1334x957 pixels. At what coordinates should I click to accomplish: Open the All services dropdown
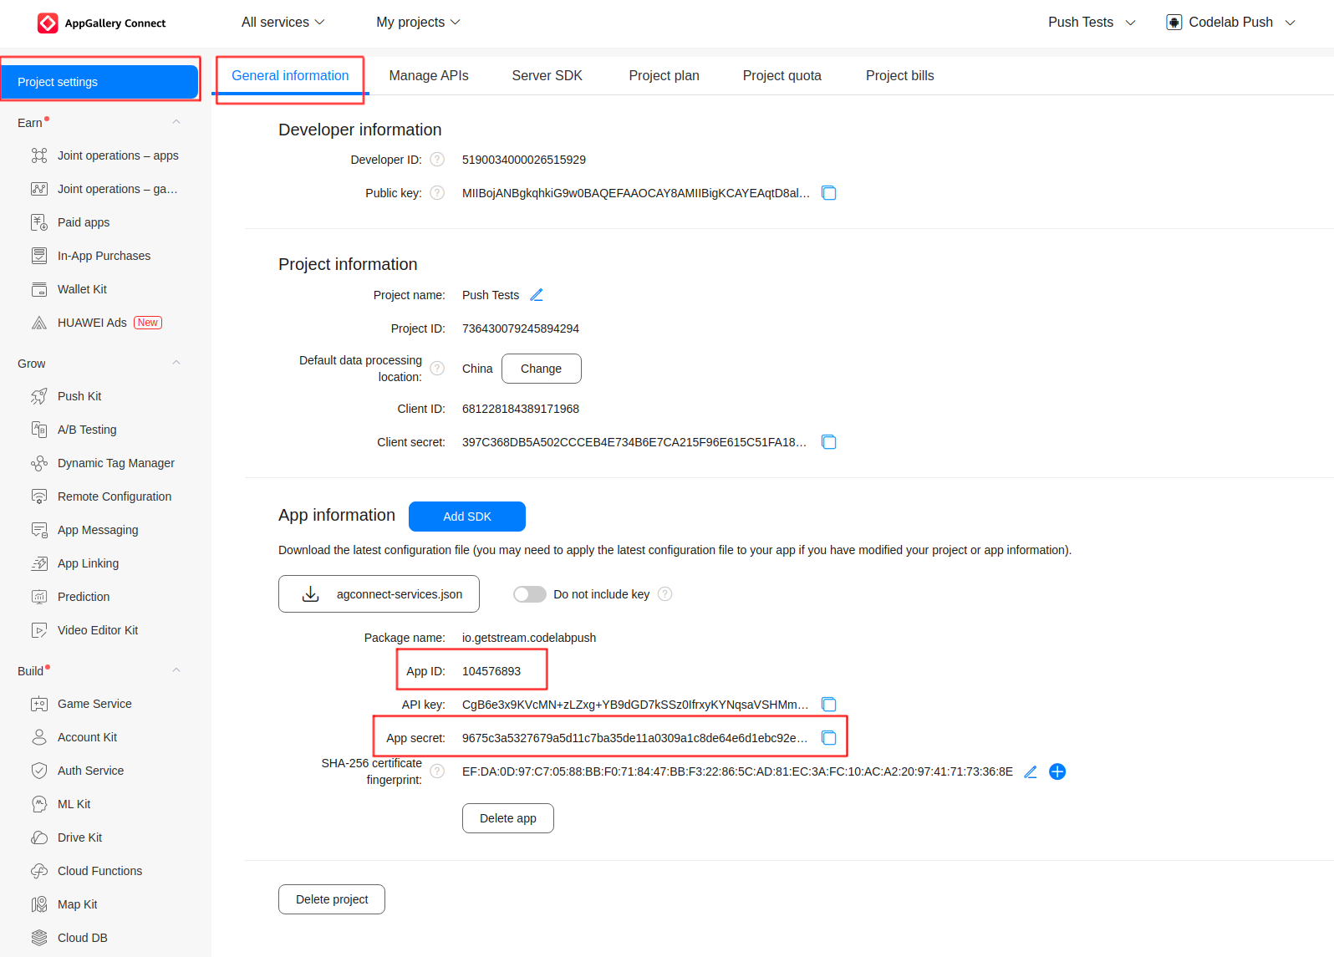(283, 23)
